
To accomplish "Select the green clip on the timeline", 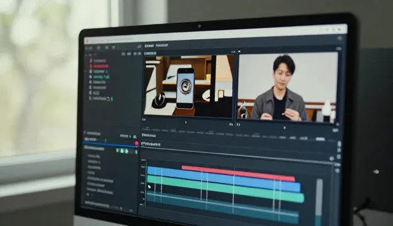I will tap(225, 189).
